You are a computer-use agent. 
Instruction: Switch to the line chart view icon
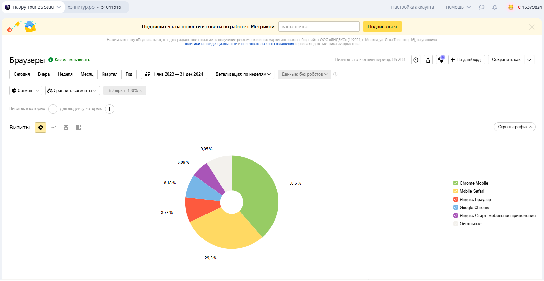(53, 128)
